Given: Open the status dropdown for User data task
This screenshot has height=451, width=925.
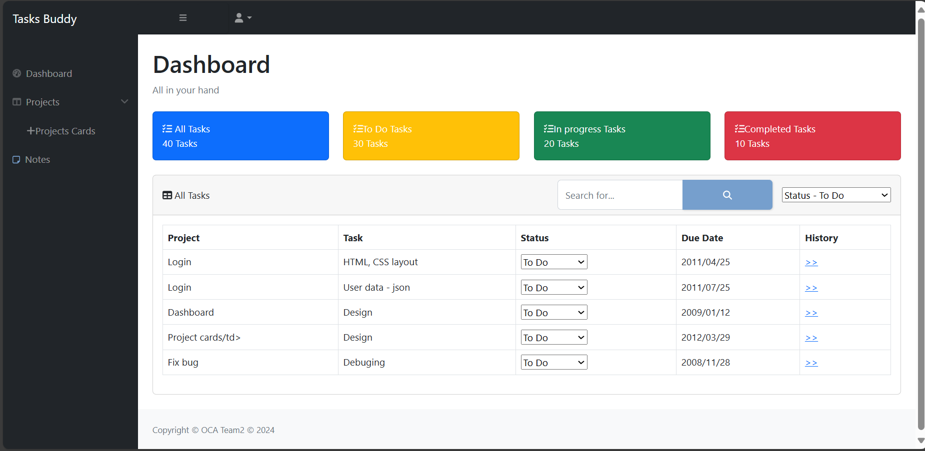Looking at the screenshot, I should (553, 287).
